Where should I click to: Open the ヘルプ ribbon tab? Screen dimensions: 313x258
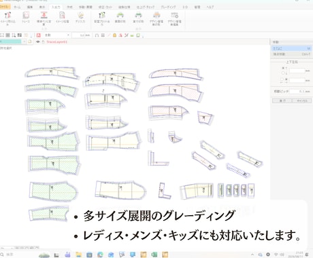coord(210,7)
